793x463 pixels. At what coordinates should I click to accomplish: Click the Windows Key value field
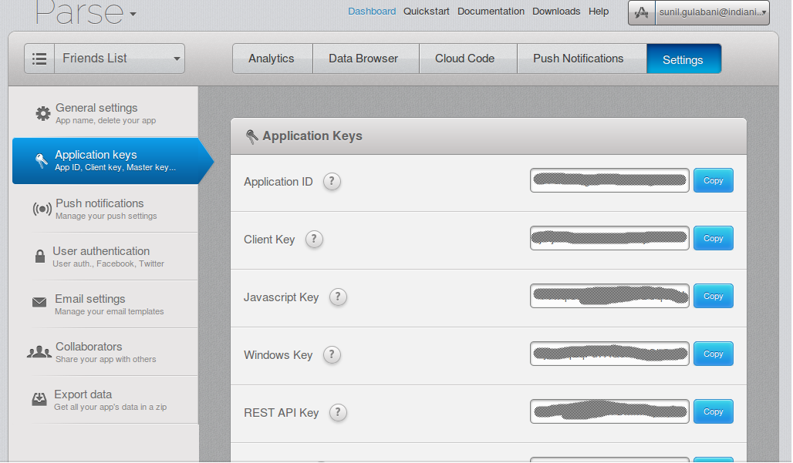click(x=609, y=354)
